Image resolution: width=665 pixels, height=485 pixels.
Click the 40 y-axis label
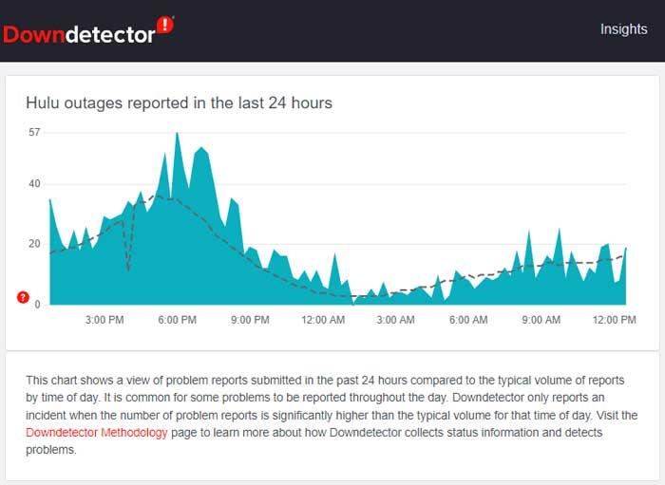pos(34,184)
